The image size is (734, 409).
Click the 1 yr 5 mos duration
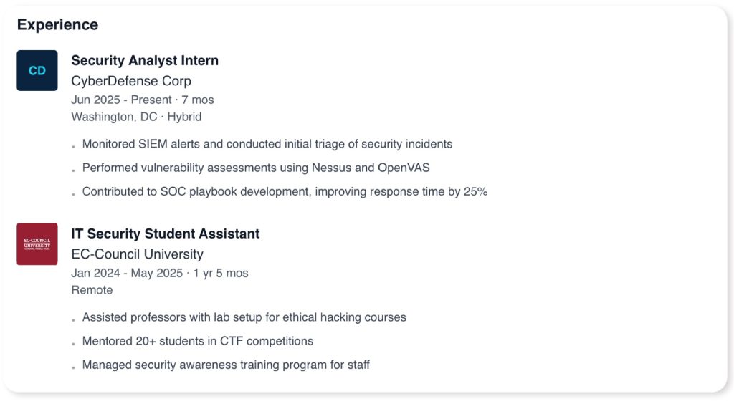pyautogui.click(x=221, y=273)
